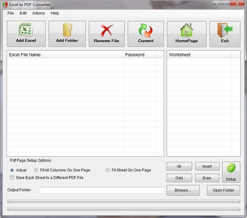This screenshot has height=218, width=247.
Task: Click the Open Folder button
Action: click(x=224, y=190)
